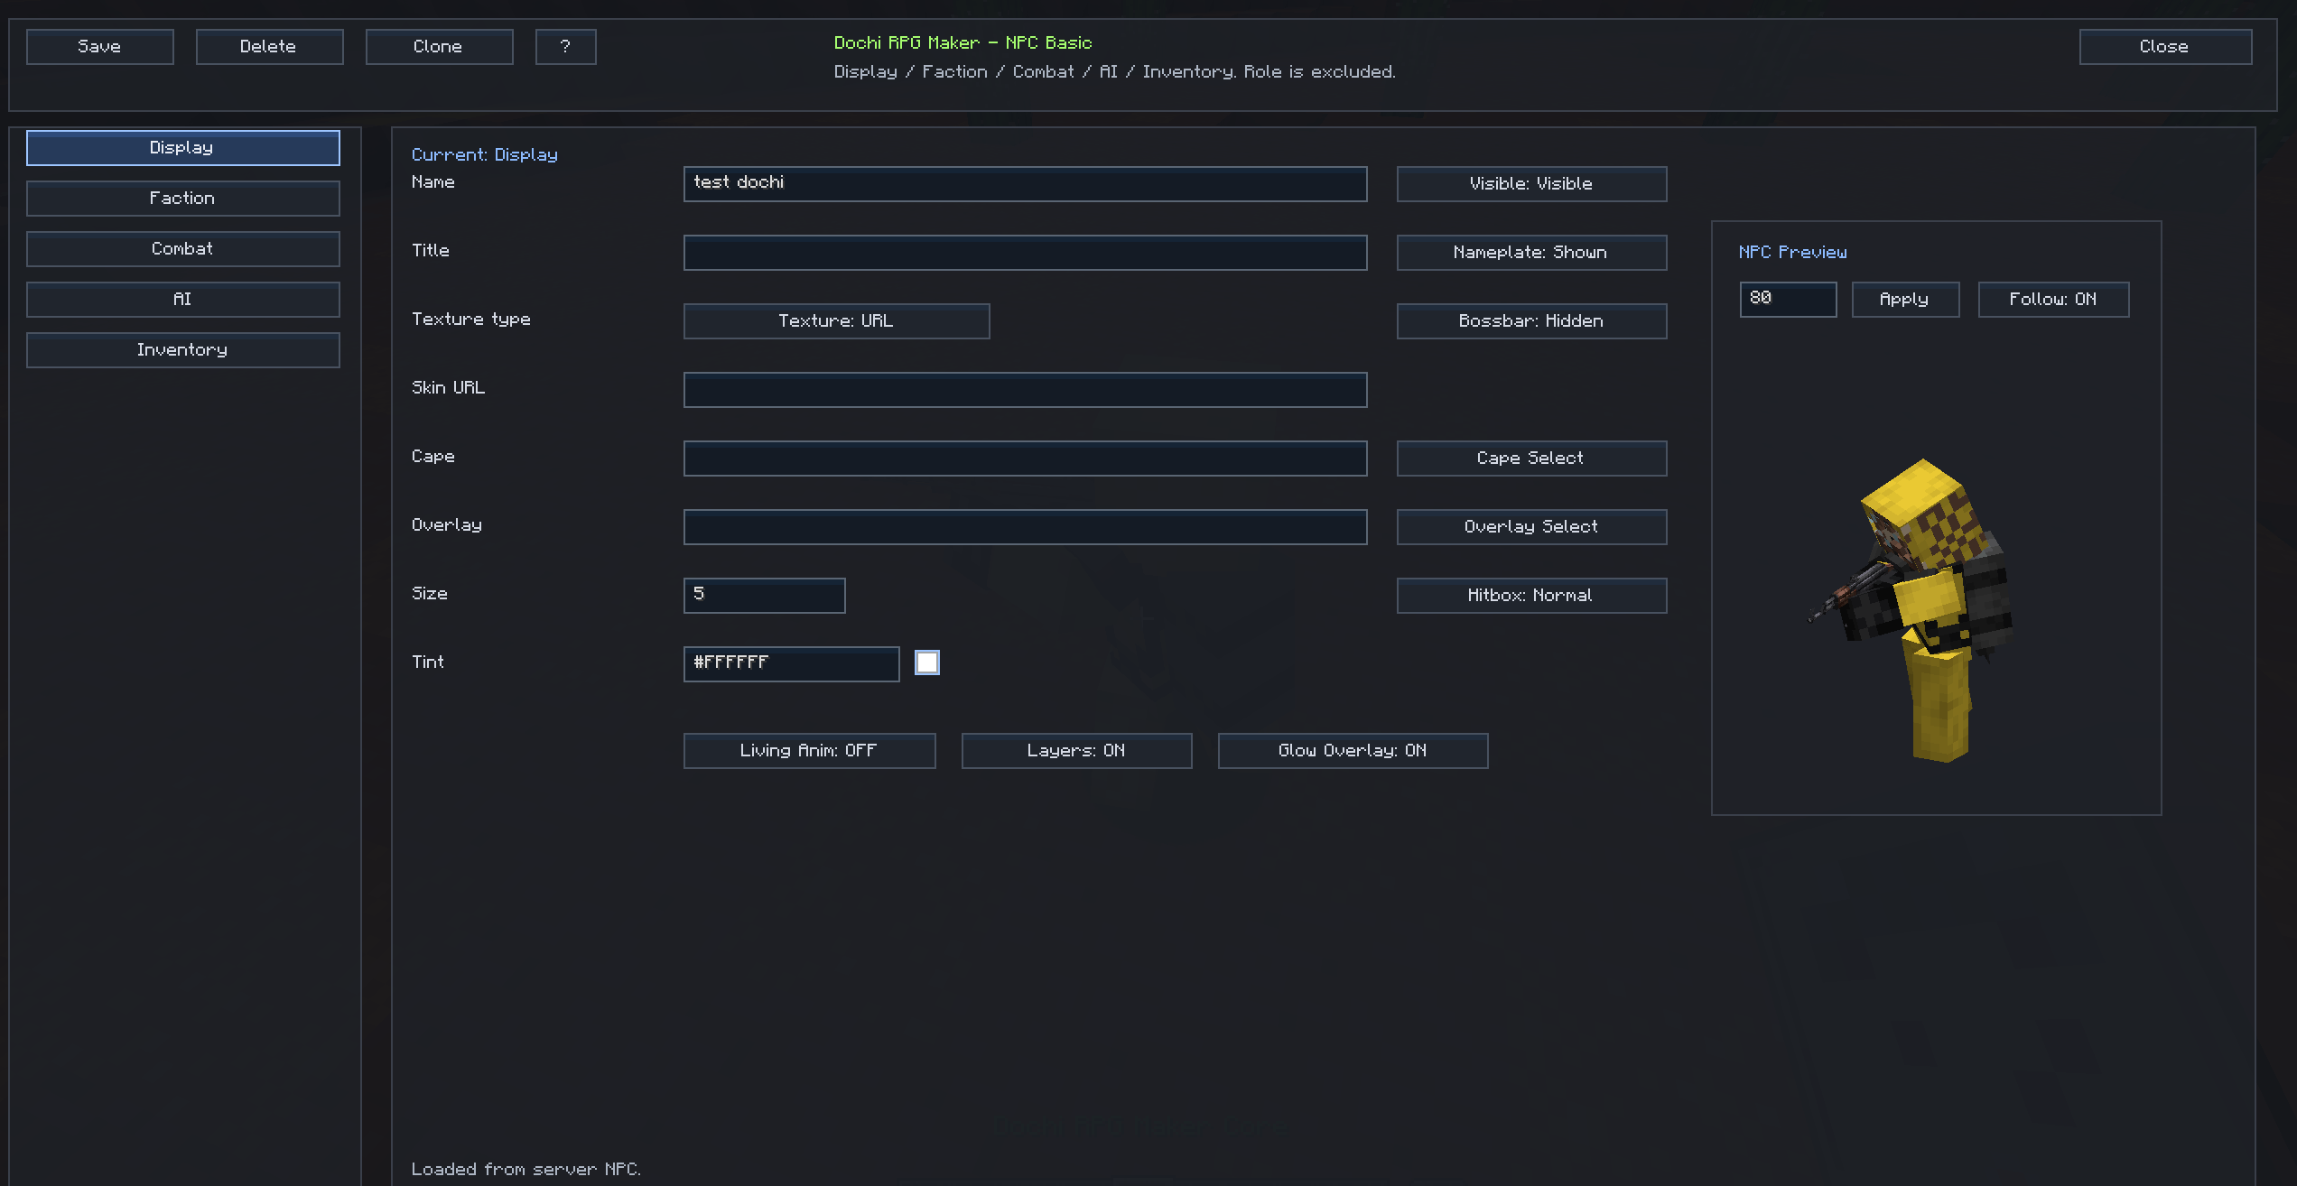Image resolution: width=2297 pixels, height=1186 pixels.
Task: Select the AI section tab
Action: coord(183,300)
